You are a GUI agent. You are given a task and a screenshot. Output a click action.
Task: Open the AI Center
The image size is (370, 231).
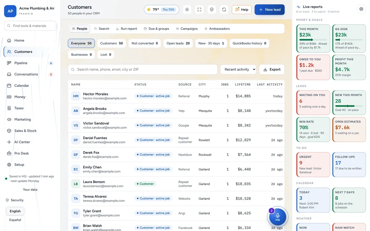pos(30,142)
